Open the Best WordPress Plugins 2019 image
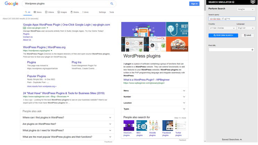This screenshot has height=145, width=258. 177,29
